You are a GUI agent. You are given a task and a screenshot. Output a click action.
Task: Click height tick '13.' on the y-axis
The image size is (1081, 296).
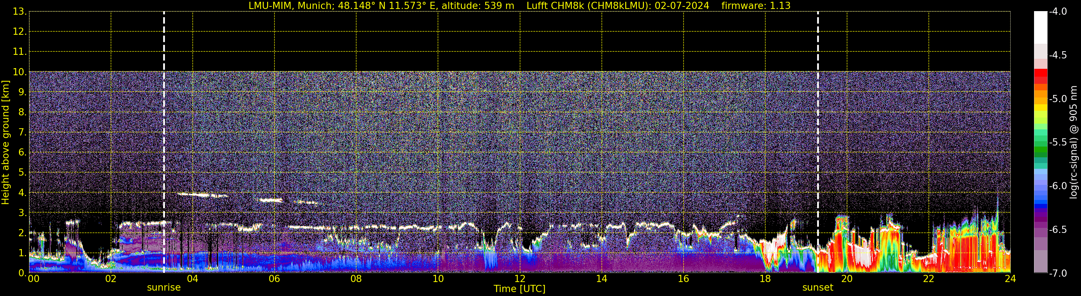[20, 12]
